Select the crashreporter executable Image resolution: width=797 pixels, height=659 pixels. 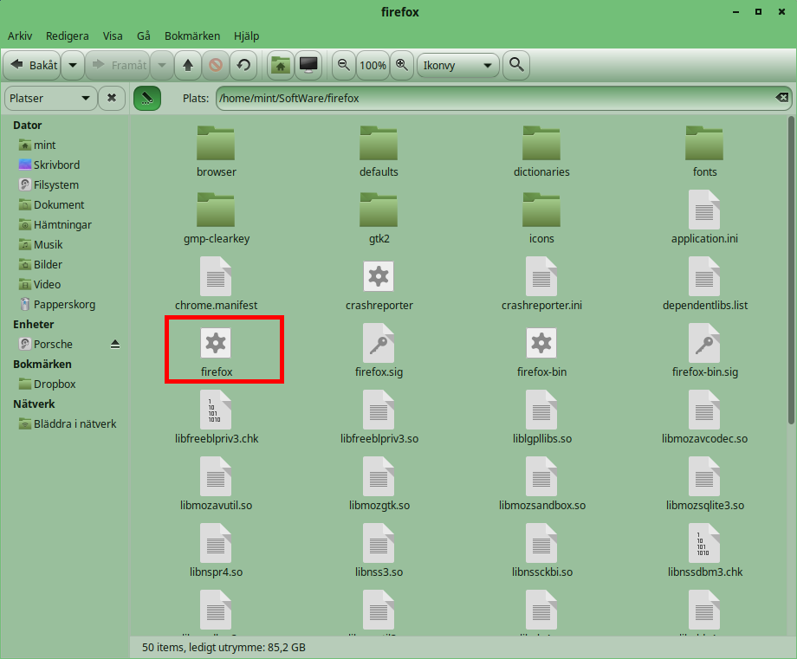pyautogui.click(x=379, y=285)
